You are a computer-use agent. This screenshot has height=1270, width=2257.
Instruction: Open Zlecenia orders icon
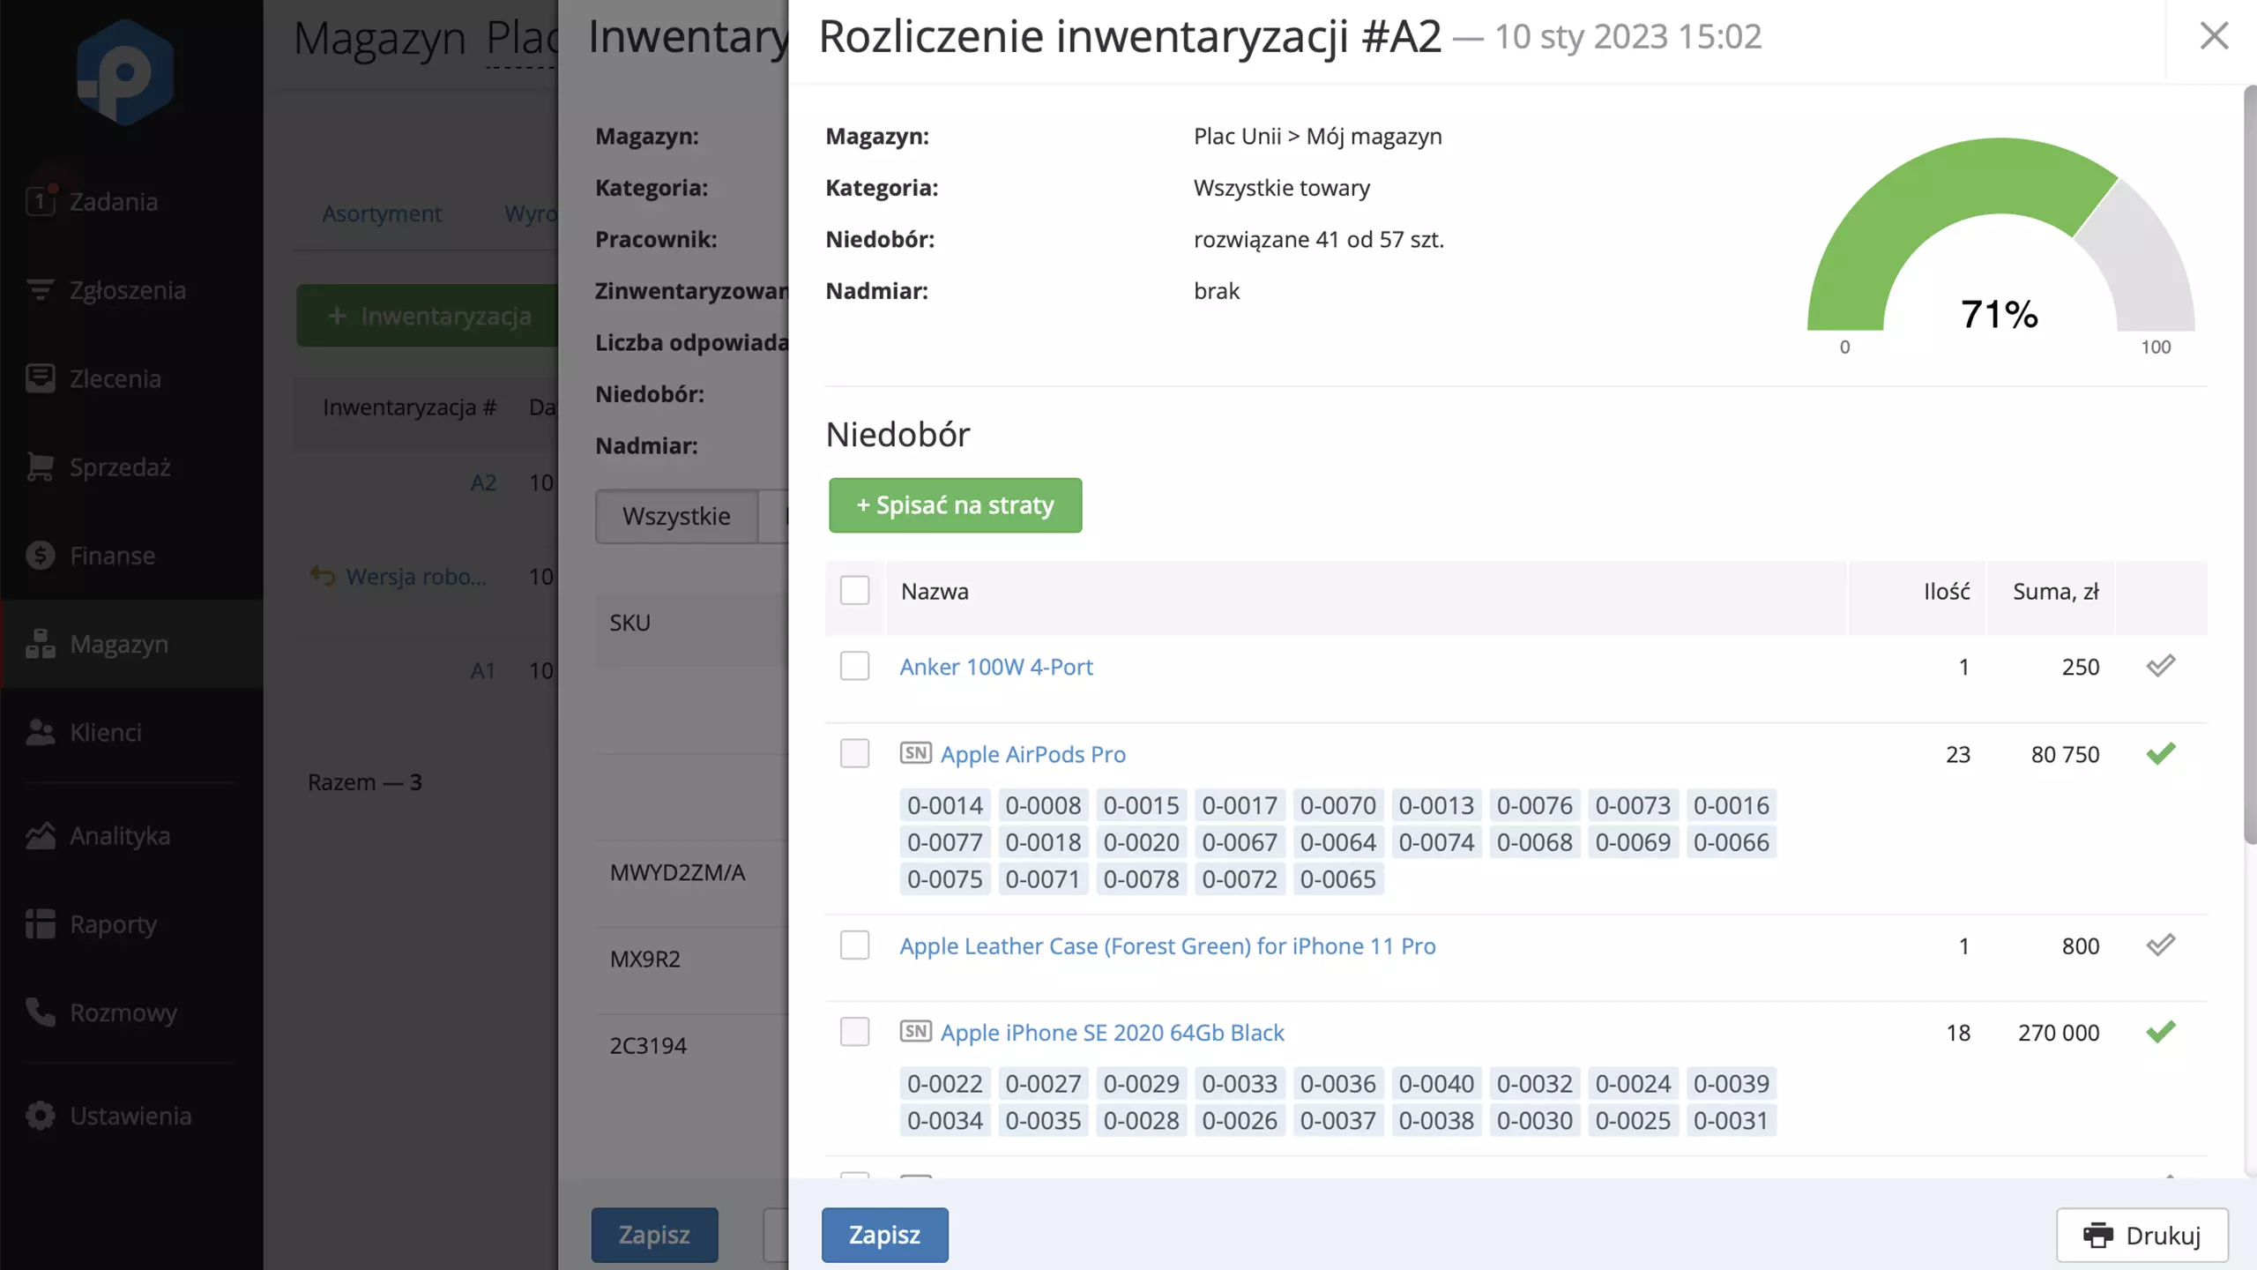41,378
